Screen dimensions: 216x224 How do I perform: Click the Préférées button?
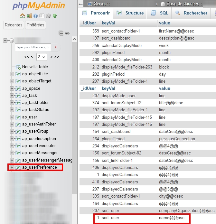point(36,25)
